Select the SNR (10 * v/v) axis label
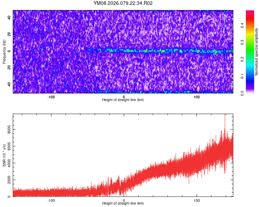The width and height of the screenshot is (259, 207). click(4, 155)
